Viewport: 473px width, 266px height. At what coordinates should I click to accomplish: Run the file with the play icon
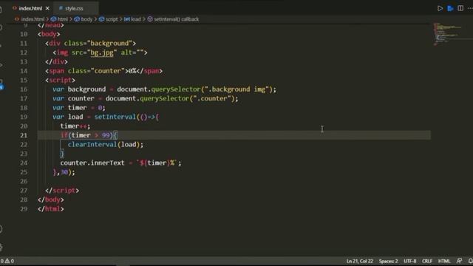coord(440,8)
